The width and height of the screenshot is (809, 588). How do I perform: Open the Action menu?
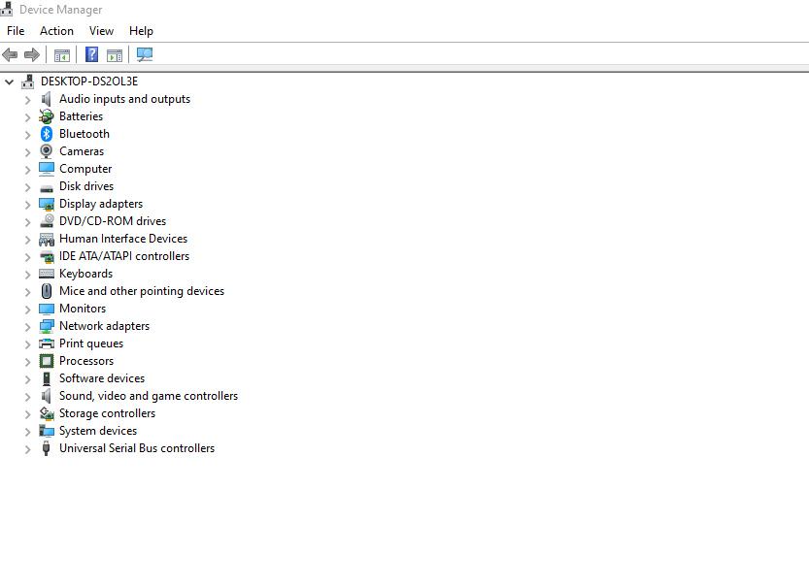point(56,31)
